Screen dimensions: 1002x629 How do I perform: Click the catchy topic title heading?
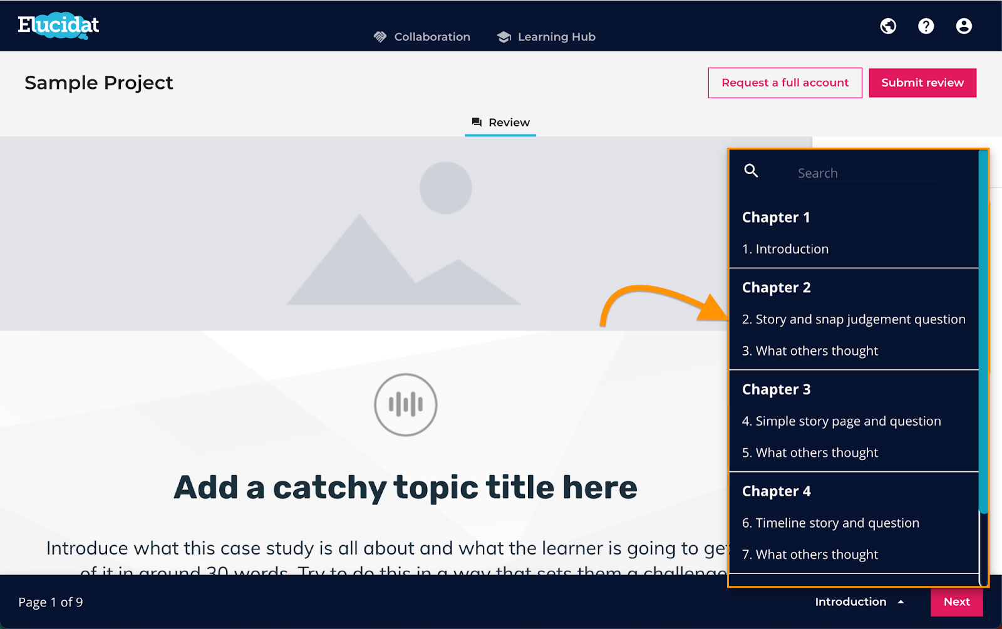pyautogui.click(x=405, y=488)
